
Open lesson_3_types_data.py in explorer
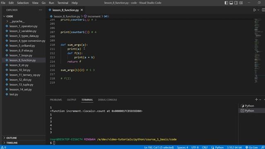(x=24, y=36)
